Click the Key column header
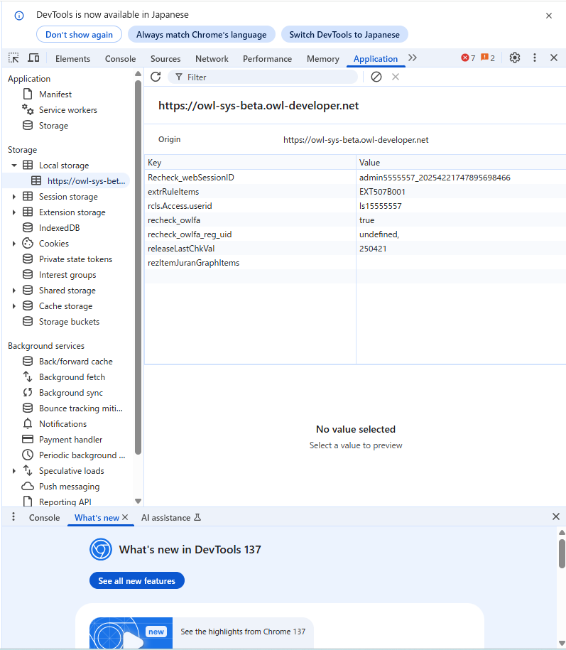Screen dimensions: 566x650 tap(250, 163)
